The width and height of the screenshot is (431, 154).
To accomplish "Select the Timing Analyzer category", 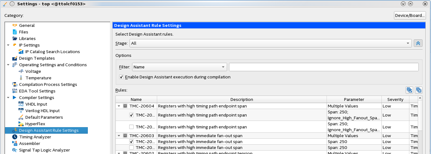I will 35,137.
